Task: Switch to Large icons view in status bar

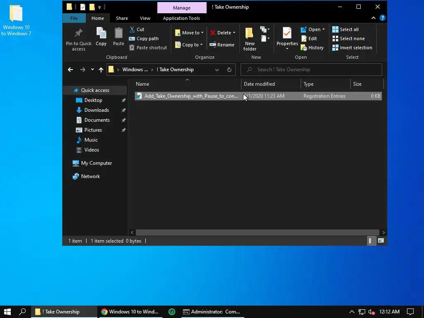Action: [x=381, y=241]
